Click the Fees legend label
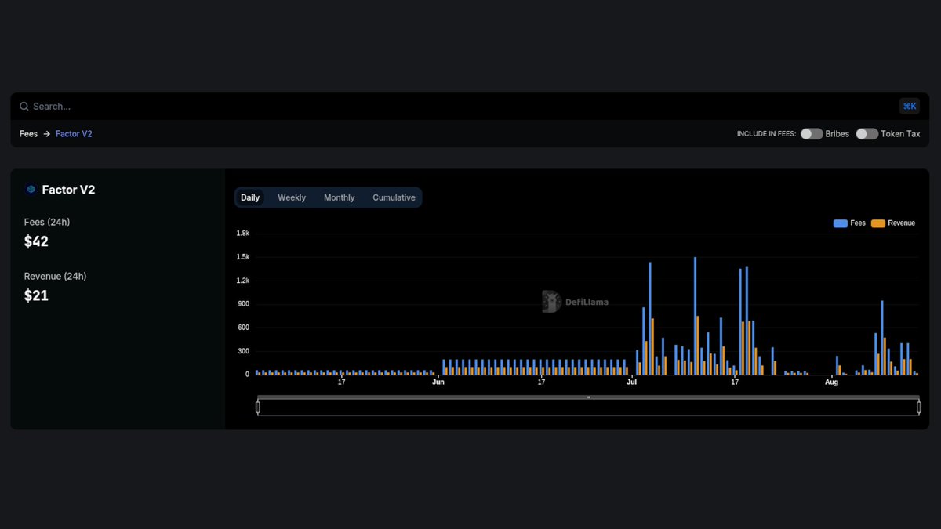The height and width of the screenshot is (529, 941). click(x=858, y=223)
